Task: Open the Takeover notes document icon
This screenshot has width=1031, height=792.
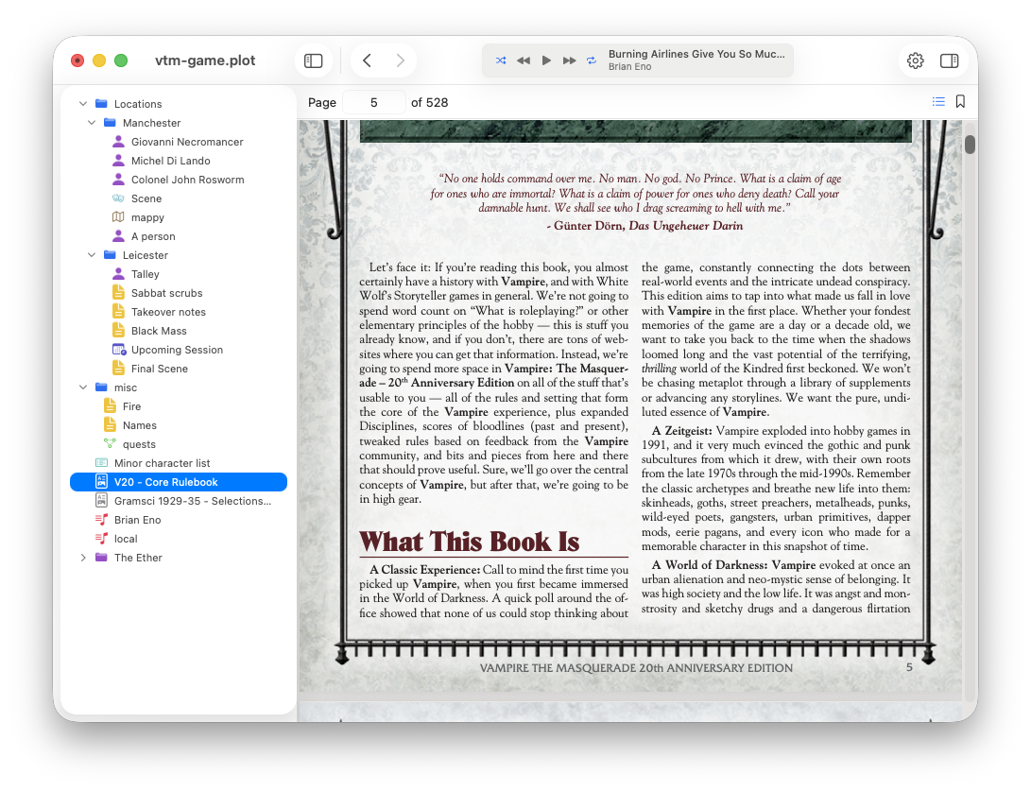Action: [x=118, y=312]
